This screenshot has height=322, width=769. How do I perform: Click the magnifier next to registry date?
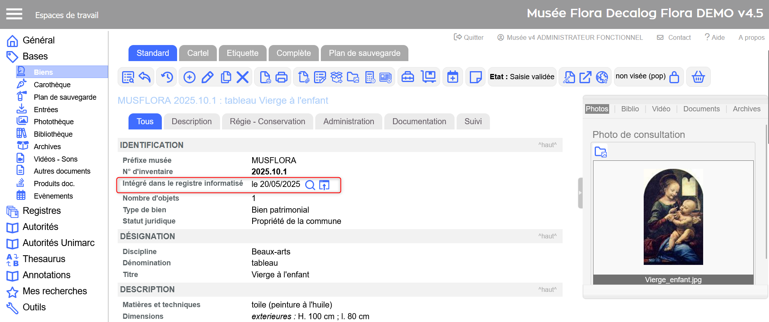[x=310, y=185]
